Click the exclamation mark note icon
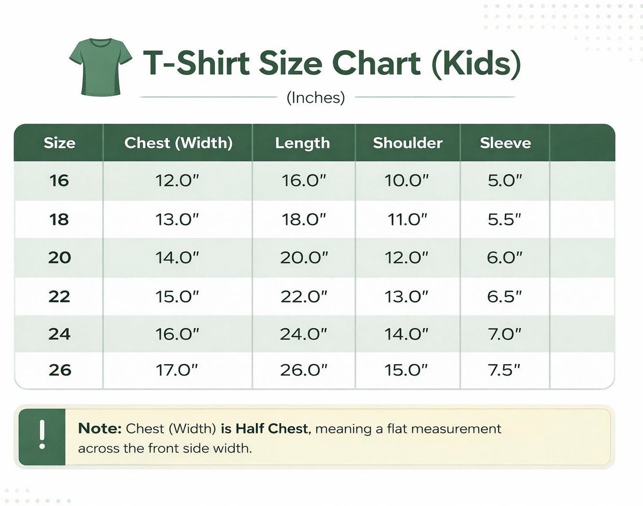The height and width of the screenshot is (506, 643). coord(42,435)
